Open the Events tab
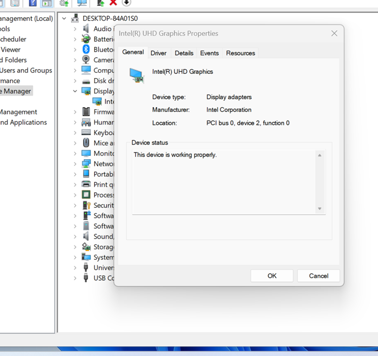The height and width of the screenshot is (356, 378). [x=209, y=53]
